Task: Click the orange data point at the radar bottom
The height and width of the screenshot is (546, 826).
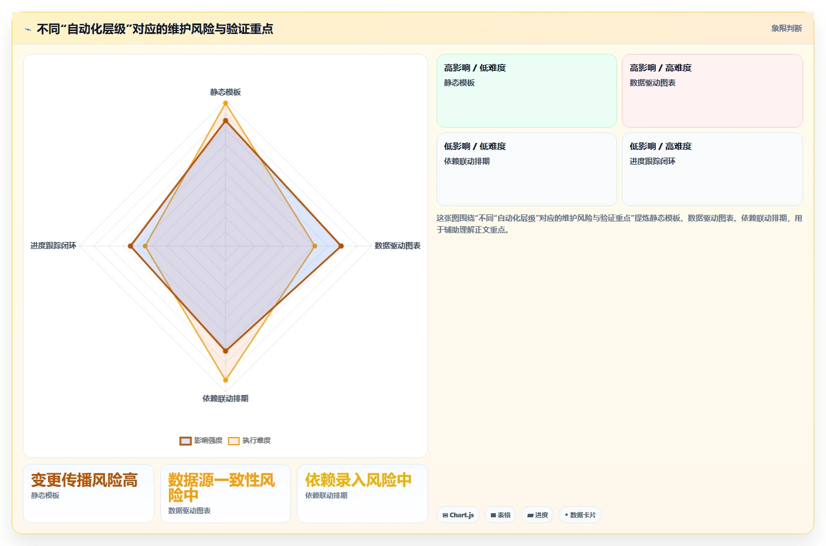Action: point(225,380)
